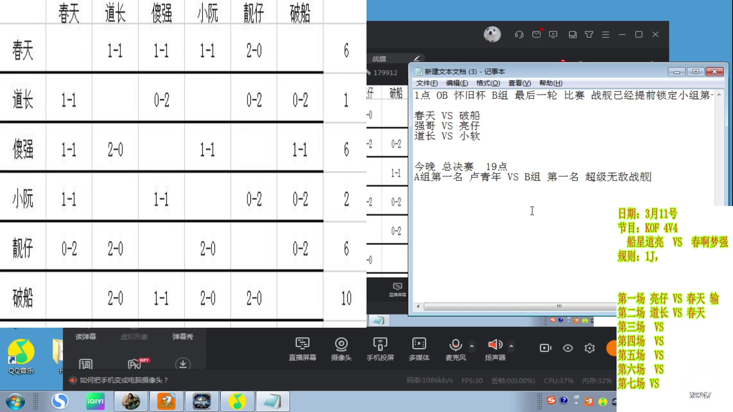Open the help question mark tray icon
This screenshot has height=412, width=733.
click(x=563, y=400)
